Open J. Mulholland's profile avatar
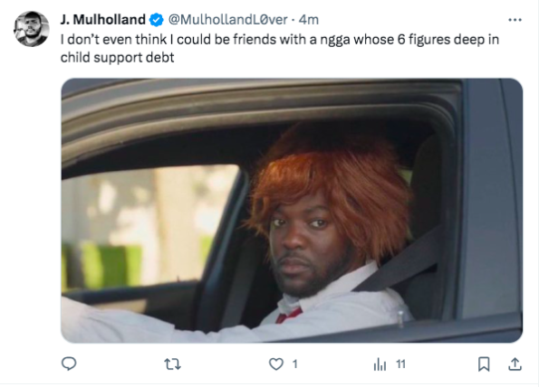Screen dimensions: 539x387 coord(32,29)
